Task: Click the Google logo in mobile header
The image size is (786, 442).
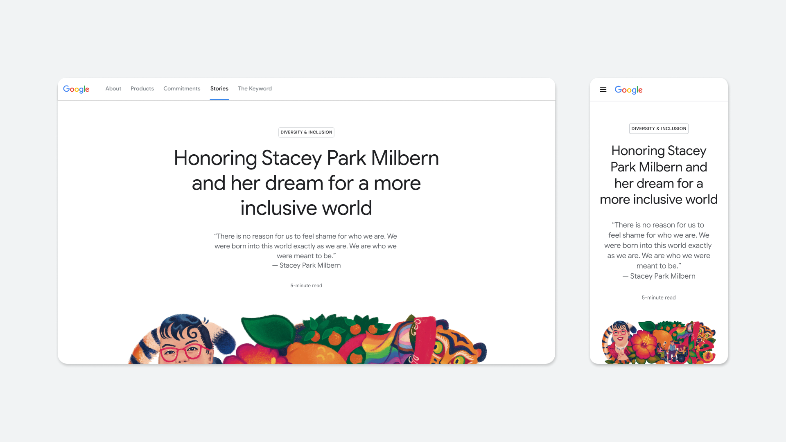Action: coord(628,90)
